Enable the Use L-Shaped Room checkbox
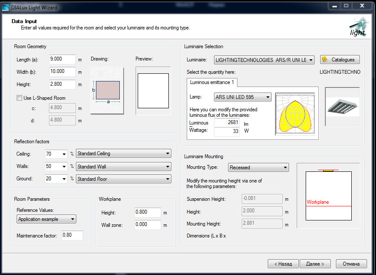Image resolution: width=376 pixels, height=275 pixels. coord(19,98)
